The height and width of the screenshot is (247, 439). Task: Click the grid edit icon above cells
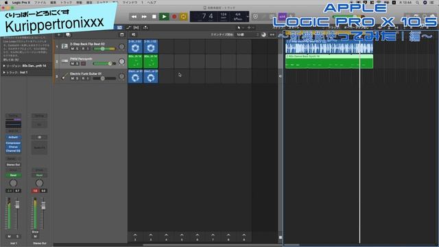[x=134, y=35]
